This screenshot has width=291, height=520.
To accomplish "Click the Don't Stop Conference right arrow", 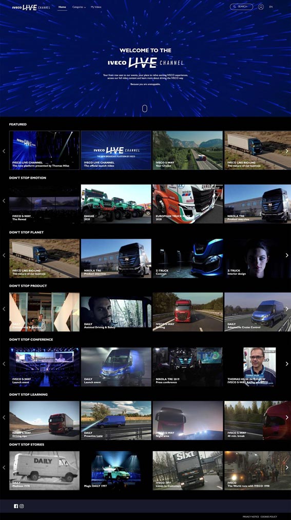I will pos(287,363).
